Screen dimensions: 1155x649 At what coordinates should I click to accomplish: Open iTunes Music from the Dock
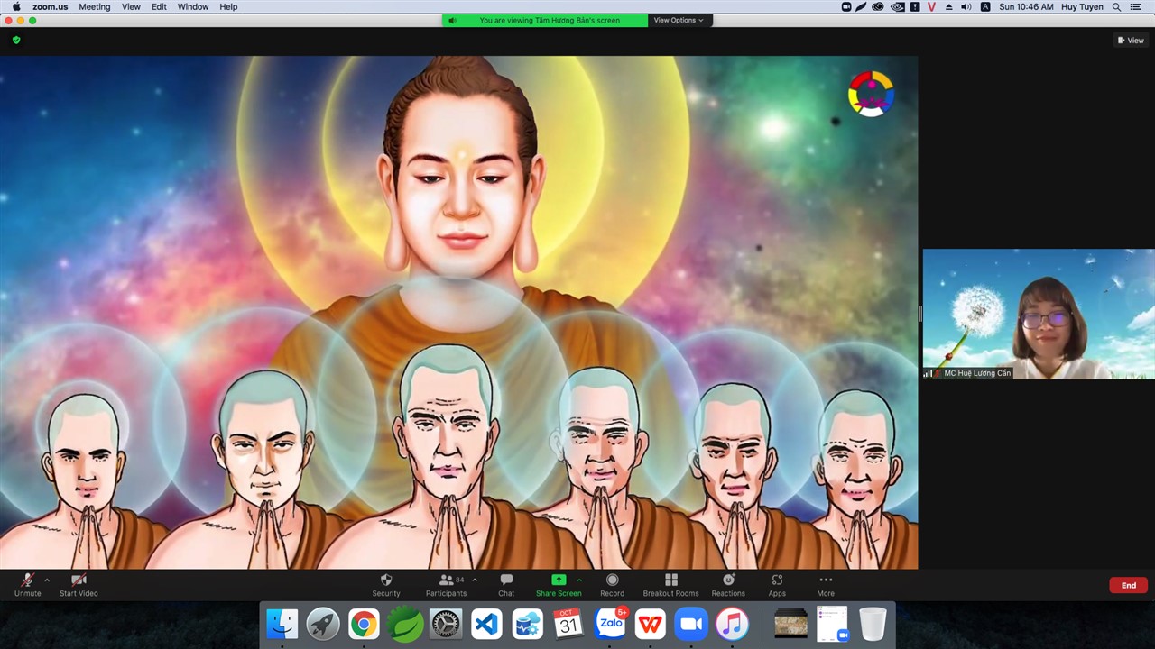point(732,624)
